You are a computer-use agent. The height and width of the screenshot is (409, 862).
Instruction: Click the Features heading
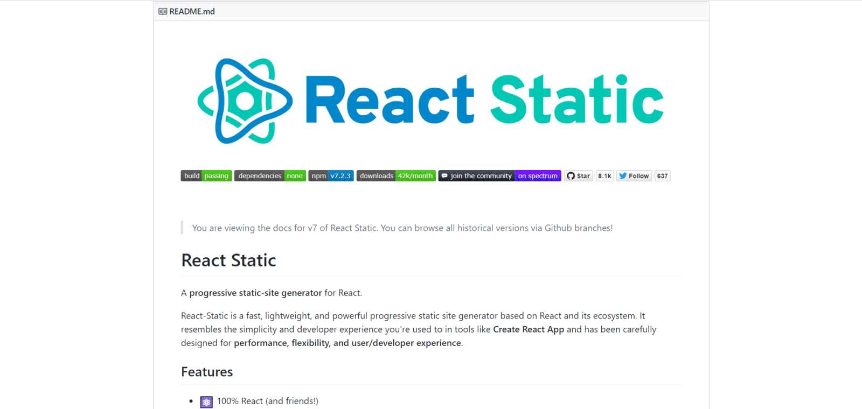click(x=207, y=372)
